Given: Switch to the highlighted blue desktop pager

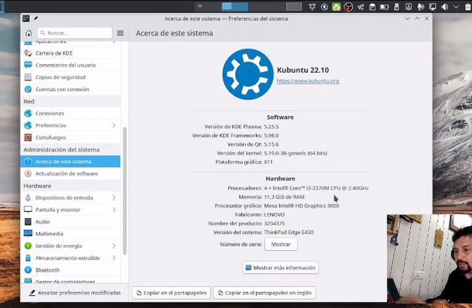Looking at the screenshot, I should pyautogui.click(x=235, y=6).
